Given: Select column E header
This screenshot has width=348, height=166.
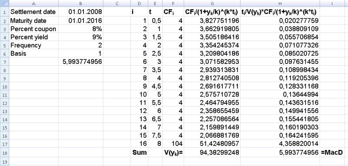Looking at the screenshot, I should pyautogui.click(x=155, y=3).
